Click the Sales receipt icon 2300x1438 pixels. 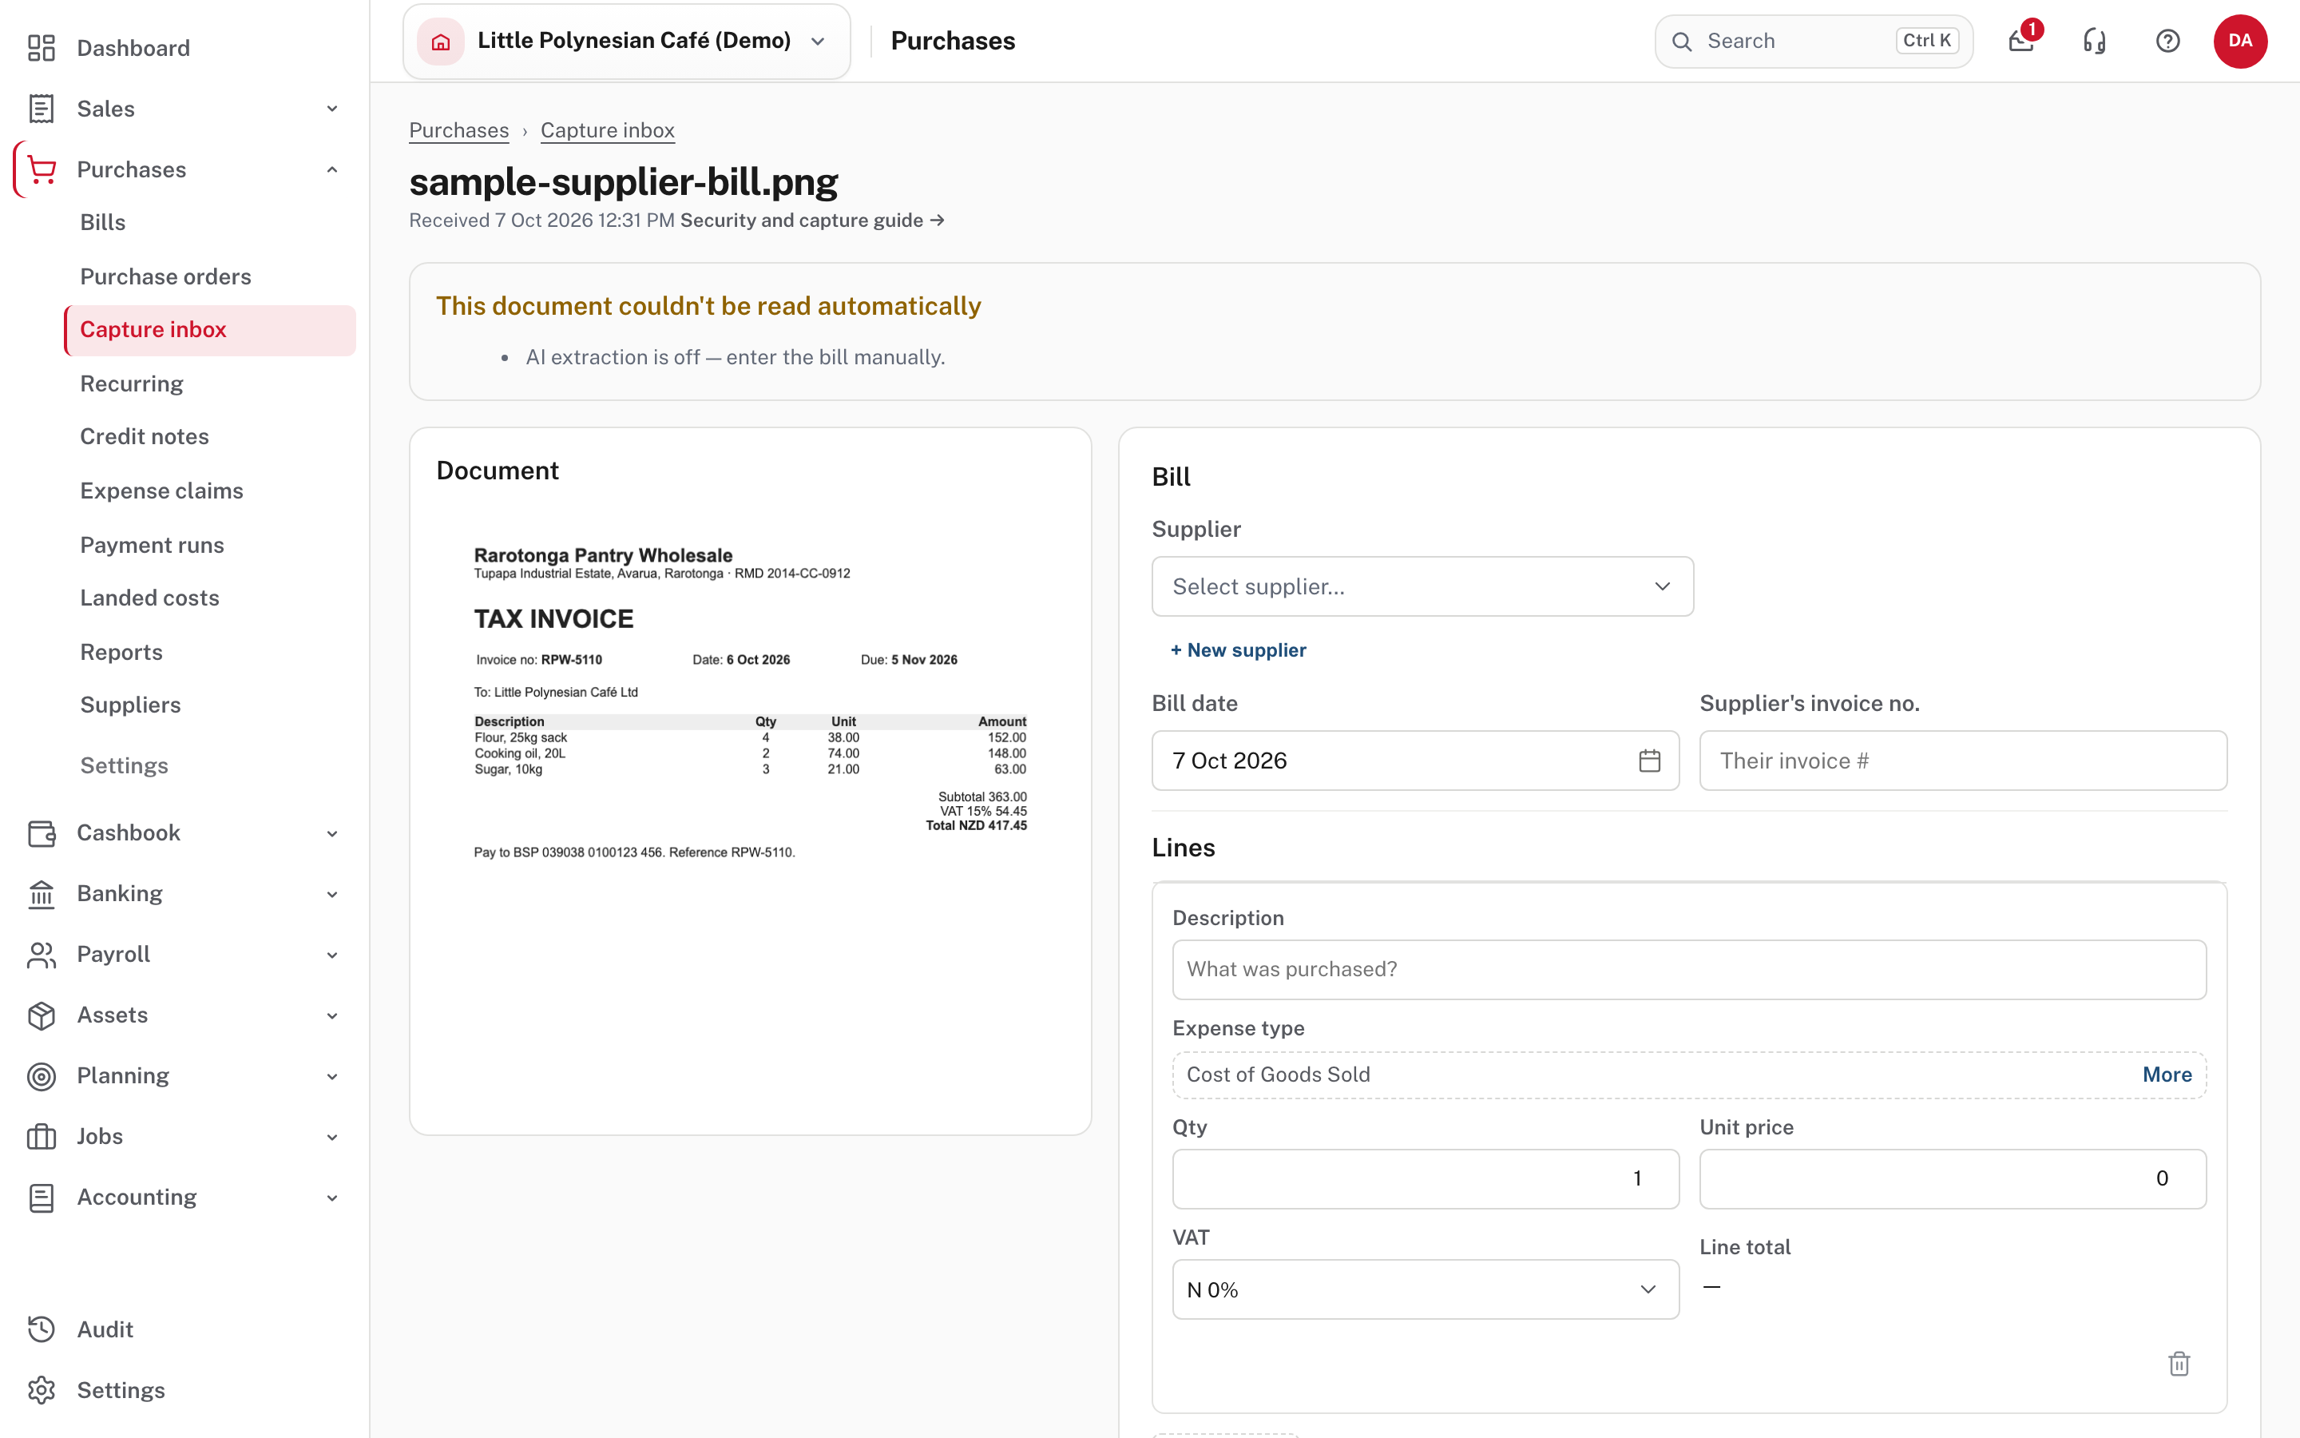41,109
